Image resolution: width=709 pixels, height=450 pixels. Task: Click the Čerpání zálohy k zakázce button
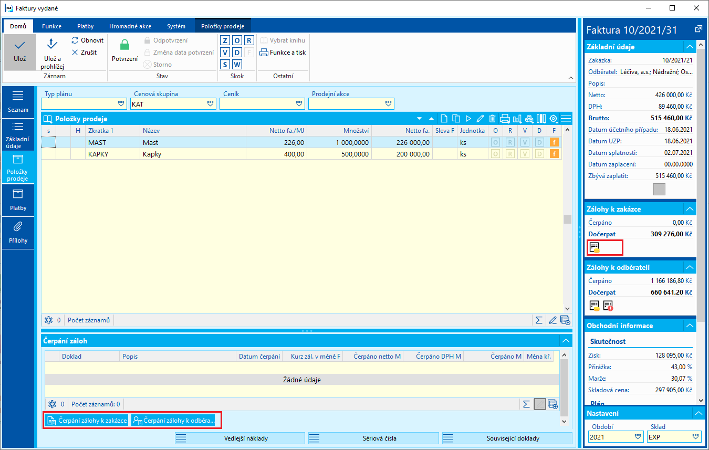click(x=87, y=420)
